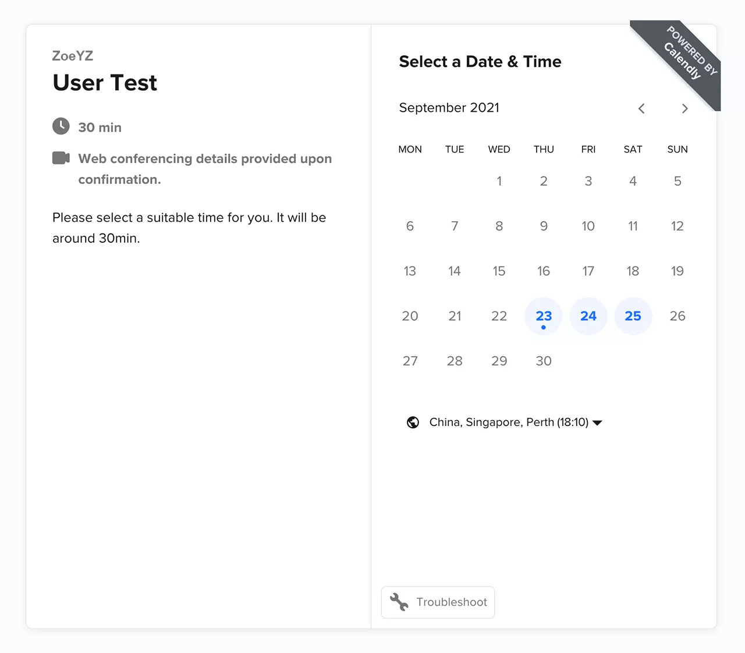Screen dimensions: 745x653
Task: Click the video camera conferencing icon
Action: point(61,158)
